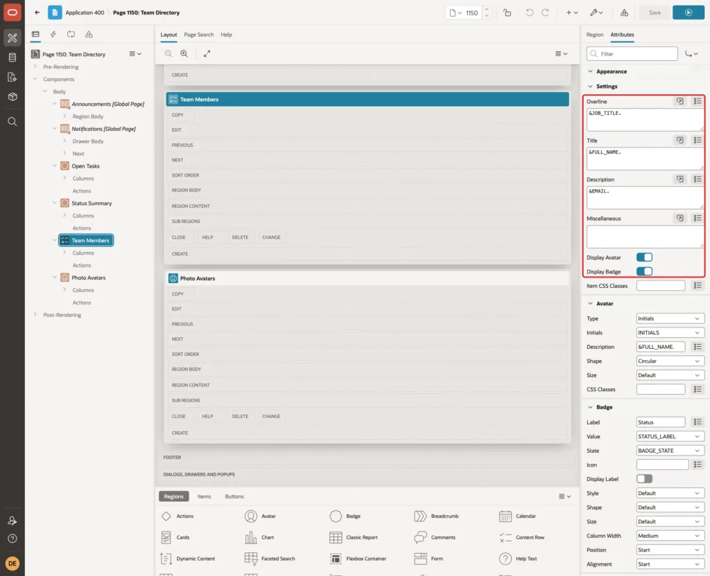Increment the page number stepper up arrow
Screen dimensions: 710x576
point(487,9)
